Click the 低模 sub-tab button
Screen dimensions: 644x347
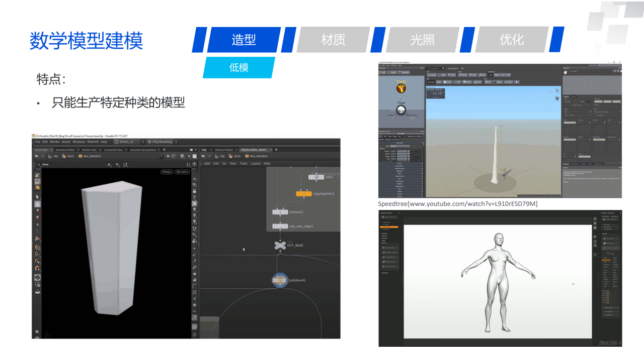[x=239, y=67]
